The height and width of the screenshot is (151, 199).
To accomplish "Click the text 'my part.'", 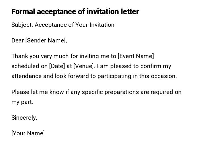I will 22,102.
